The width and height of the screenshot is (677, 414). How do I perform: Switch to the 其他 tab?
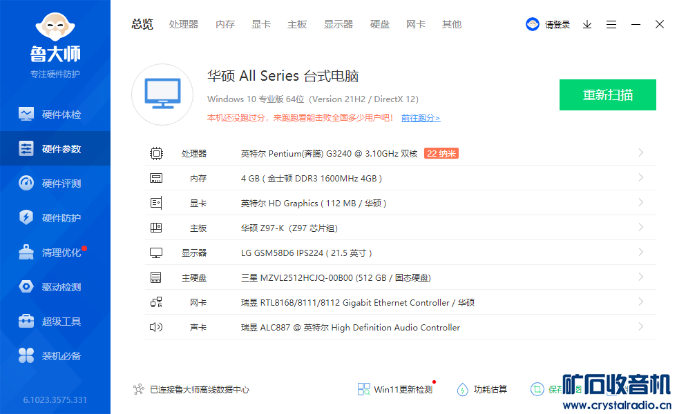click(x=452, y=24)
